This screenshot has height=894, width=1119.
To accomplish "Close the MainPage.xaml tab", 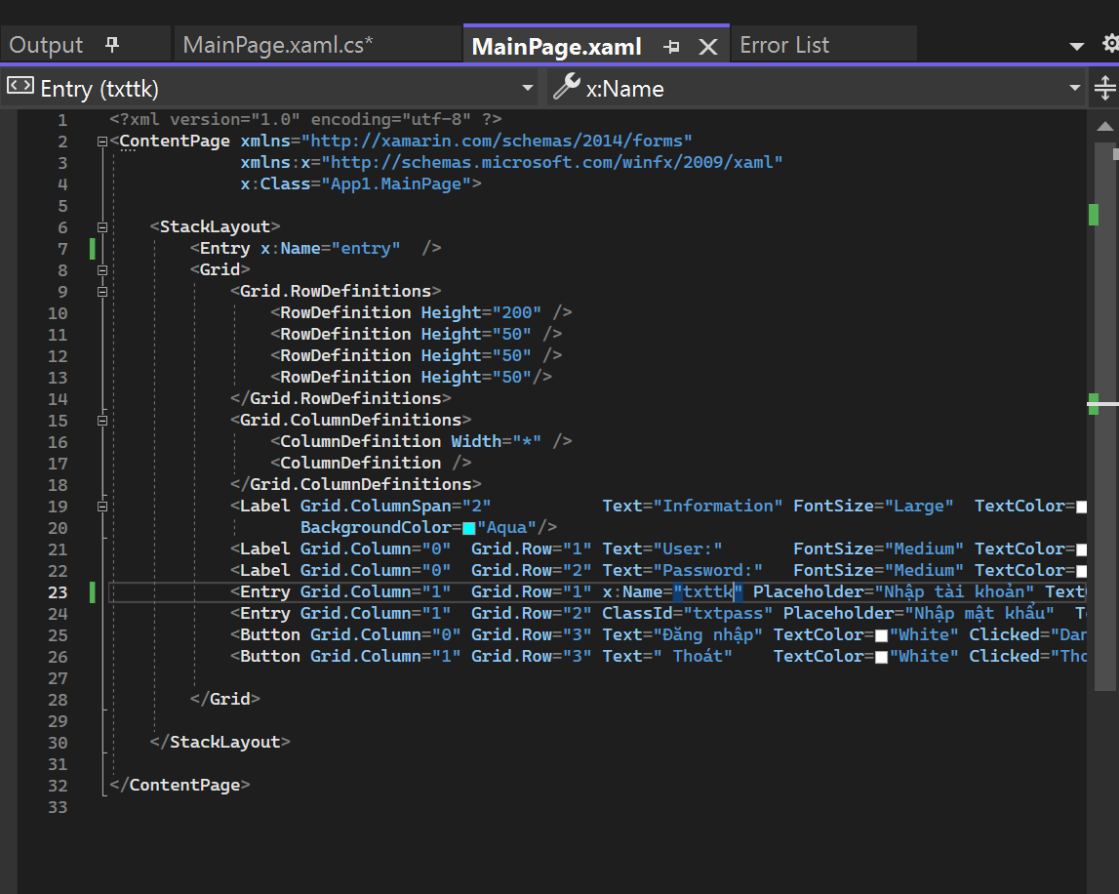I will [707, 45].
